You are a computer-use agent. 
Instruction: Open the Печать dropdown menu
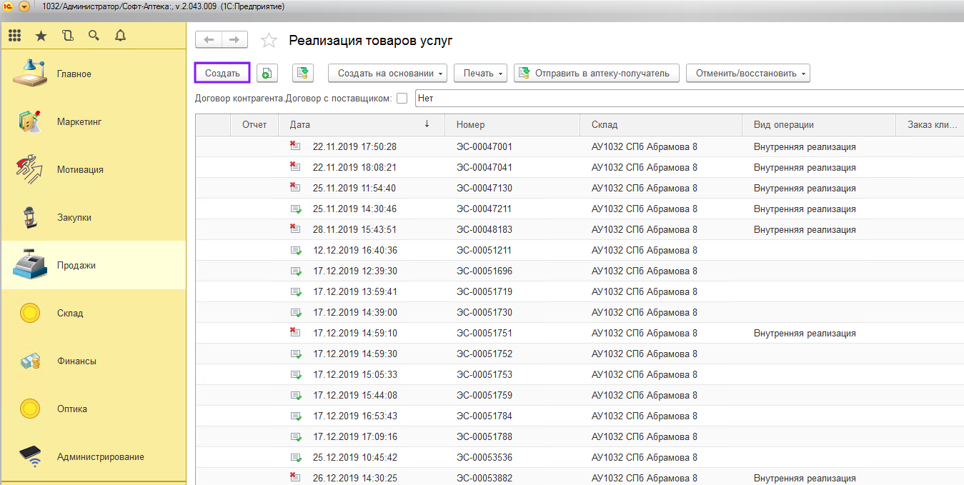coord(480,73)
